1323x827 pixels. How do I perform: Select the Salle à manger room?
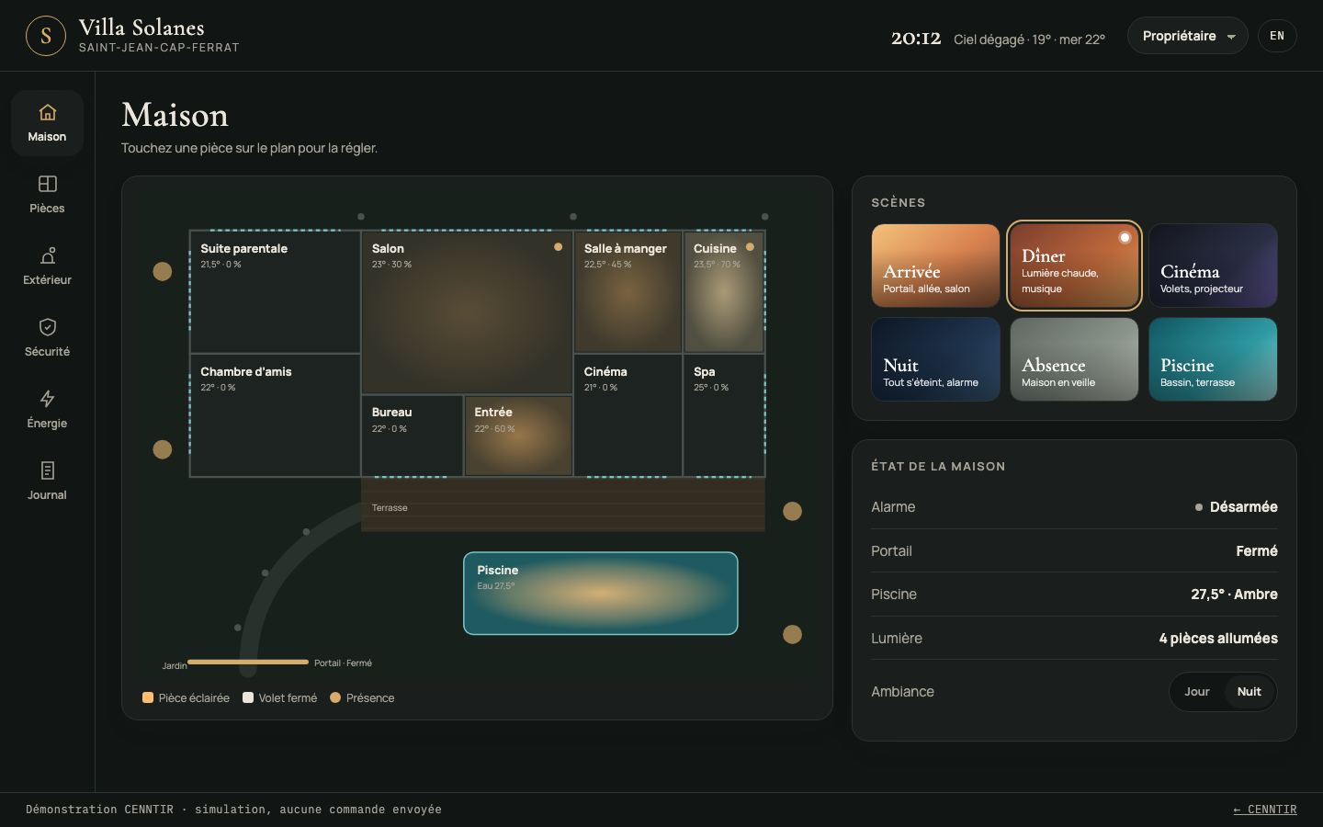click(x=628, y=291)
